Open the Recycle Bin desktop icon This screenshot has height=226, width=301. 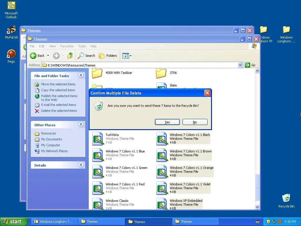pos(286,201)
